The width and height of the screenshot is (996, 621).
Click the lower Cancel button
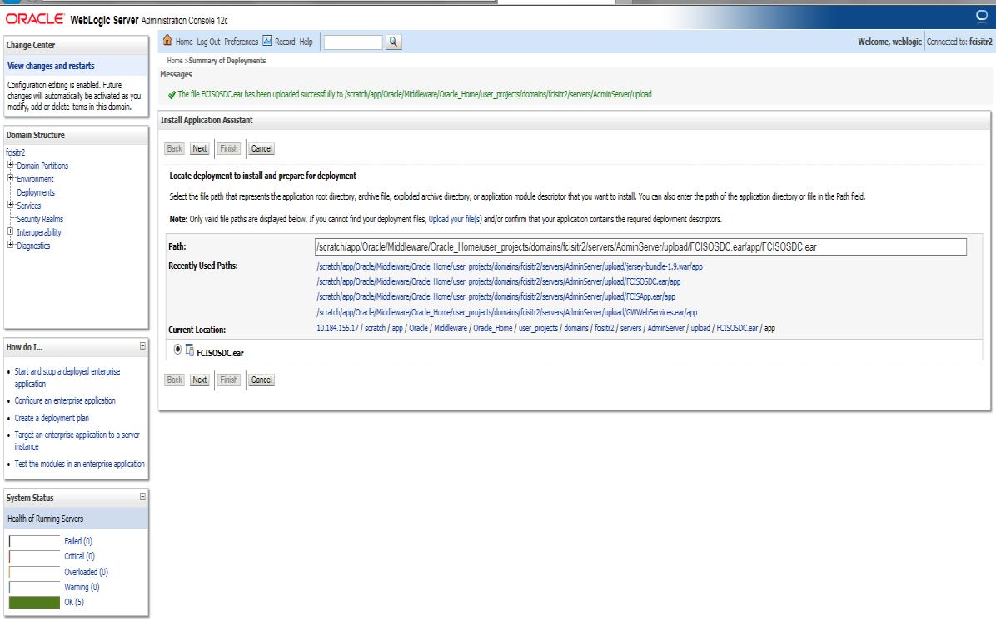tap(261, 380)
